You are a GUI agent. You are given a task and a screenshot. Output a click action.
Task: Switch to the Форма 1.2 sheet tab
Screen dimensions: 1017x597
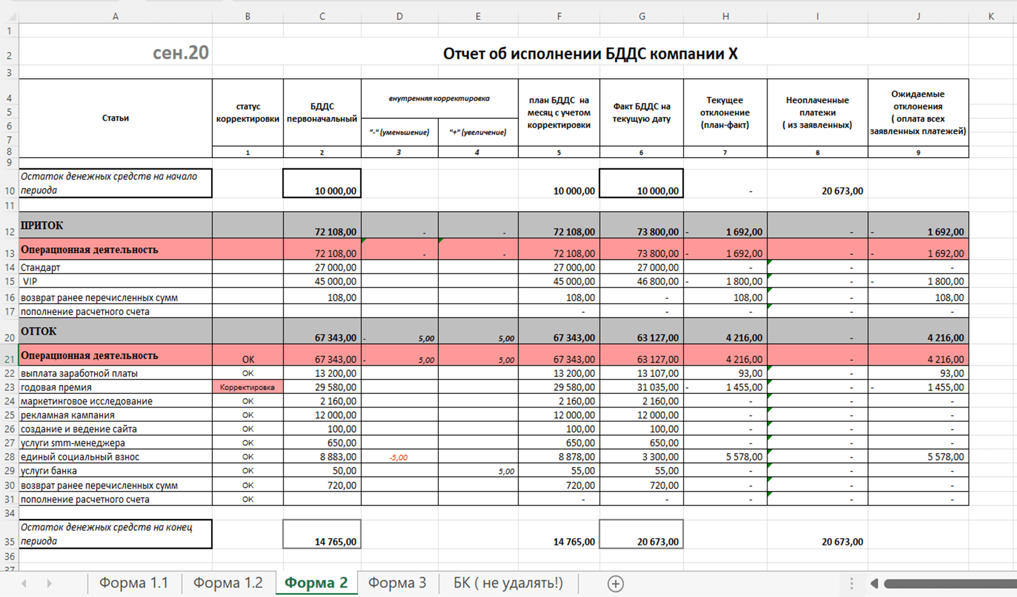(228, 583)
